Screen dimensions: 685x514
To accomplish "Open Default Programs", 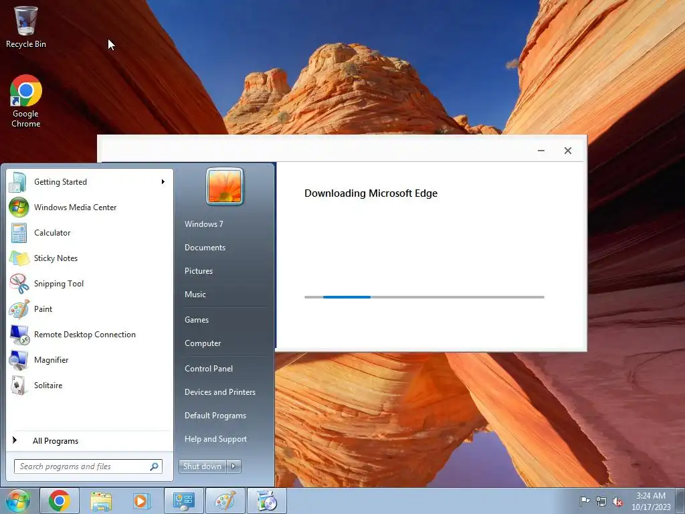I will pyautogui.click(x=215, y=416).
